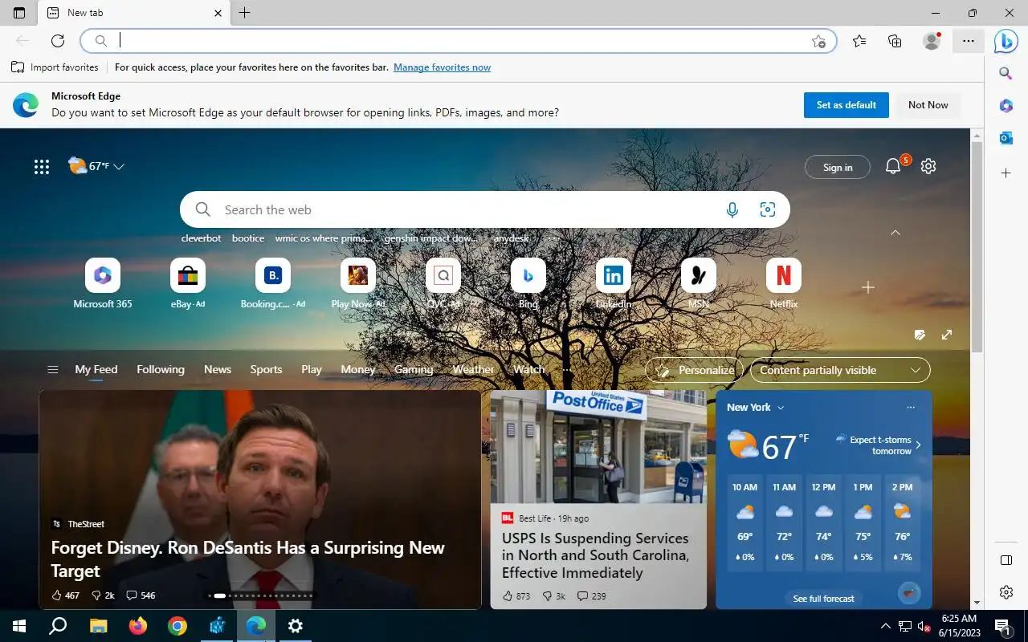Click the Personalize button
This screenshot has width=1028, height=642.
click(x=695, y=370)
